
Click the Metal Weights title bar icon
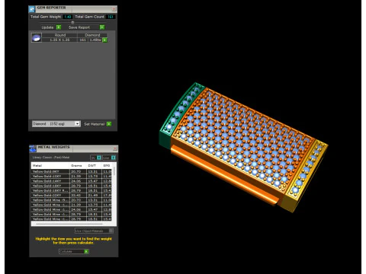[33, 148]
